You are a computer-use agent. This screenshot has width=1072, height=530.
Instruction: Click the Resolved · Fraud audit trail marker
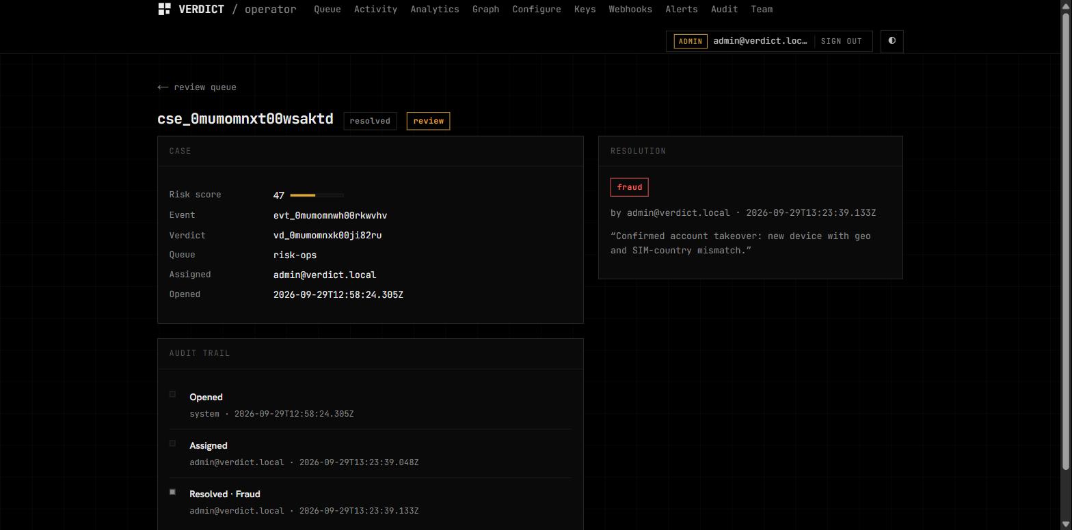point(172,492)
